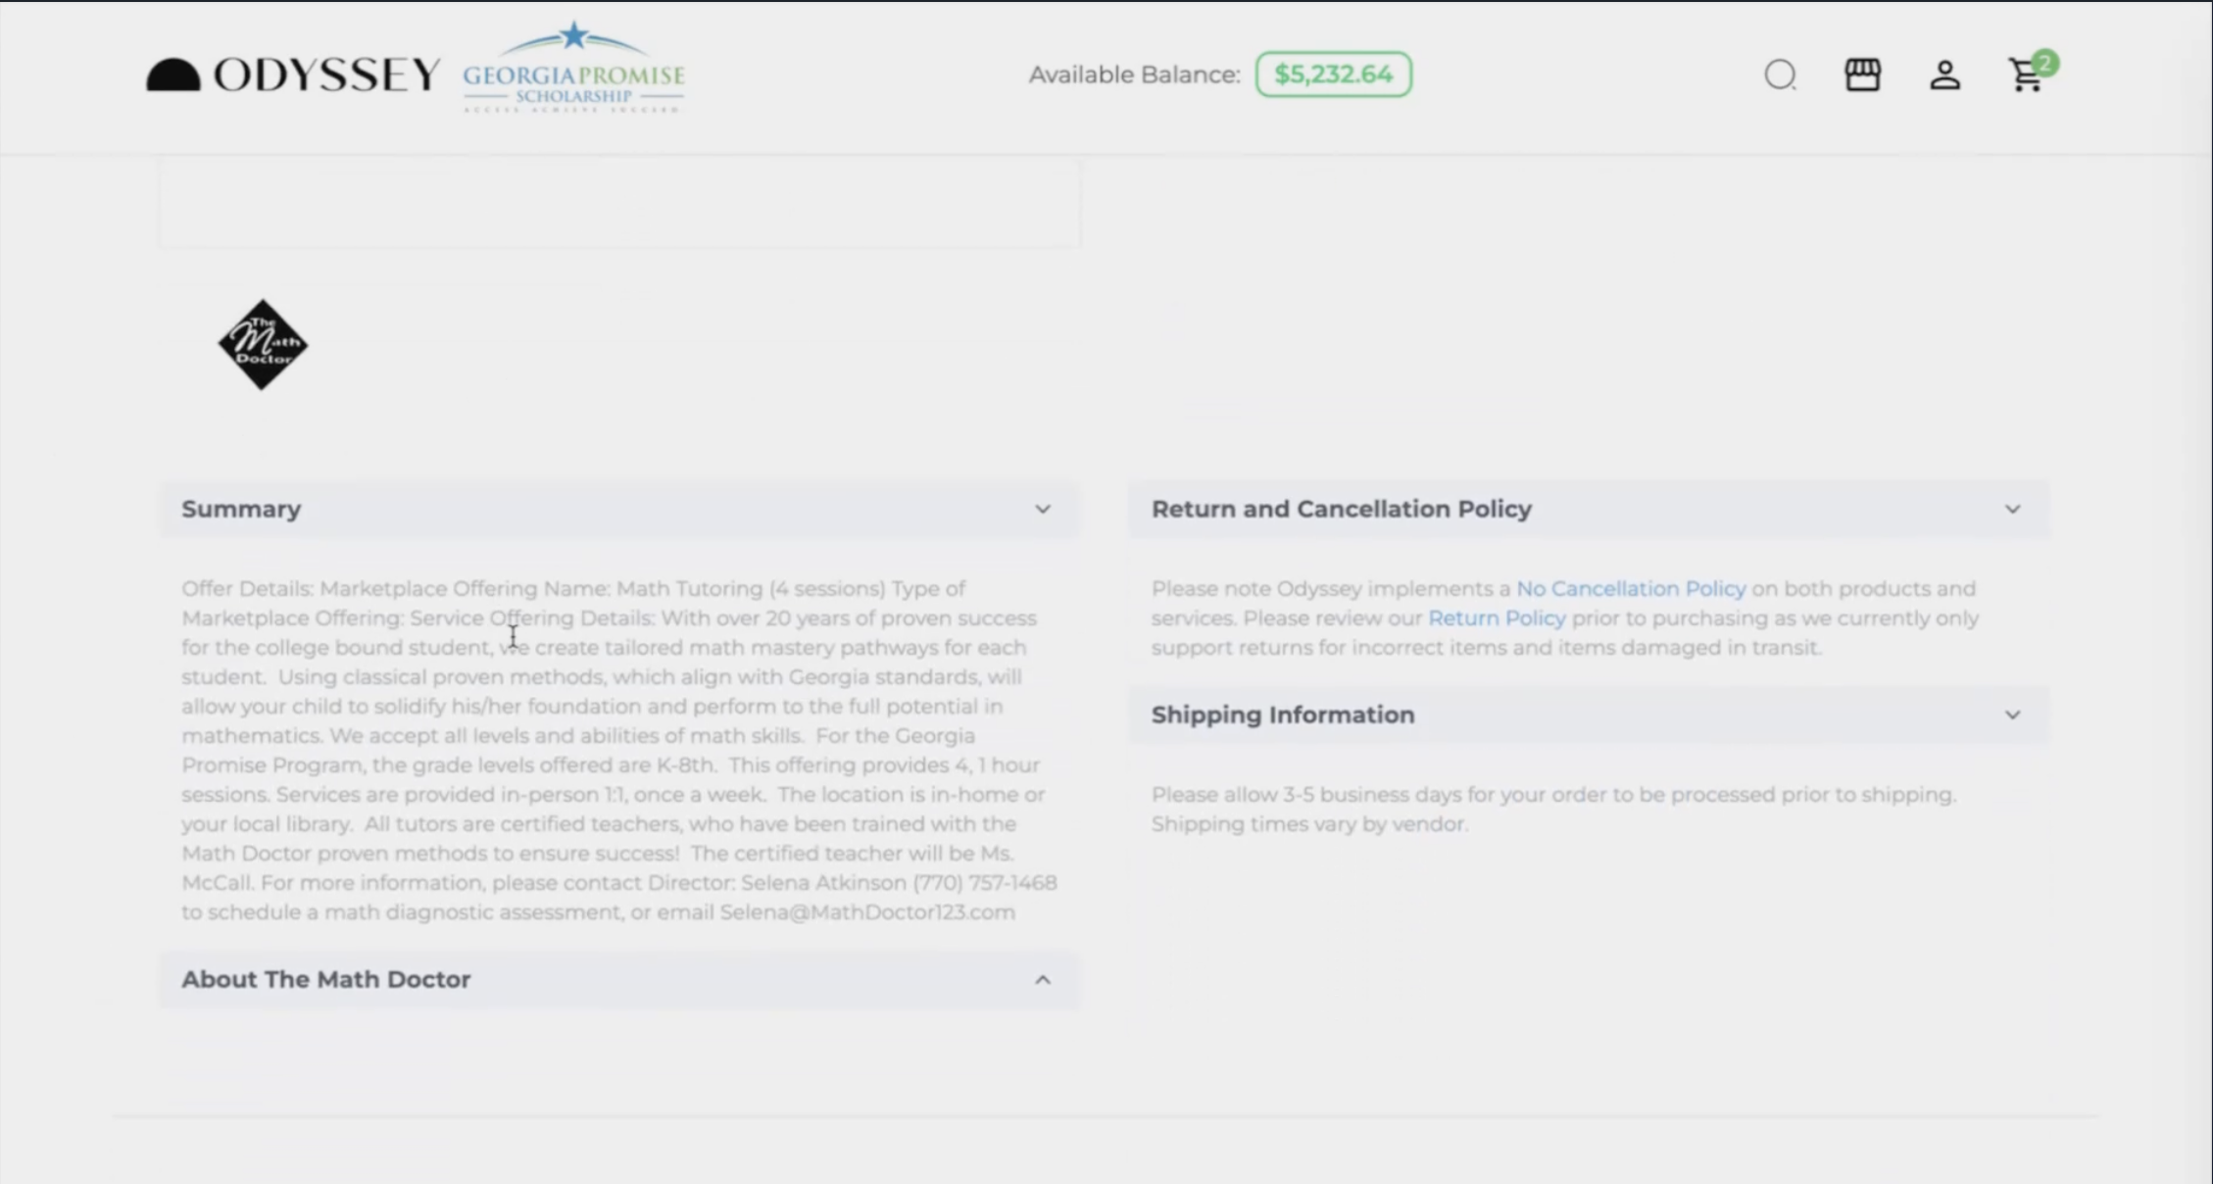Click the cart item count badge showing 2
This screenshot has height=1184, width=2213.
pyautogui.click(x=2044, y=64)
